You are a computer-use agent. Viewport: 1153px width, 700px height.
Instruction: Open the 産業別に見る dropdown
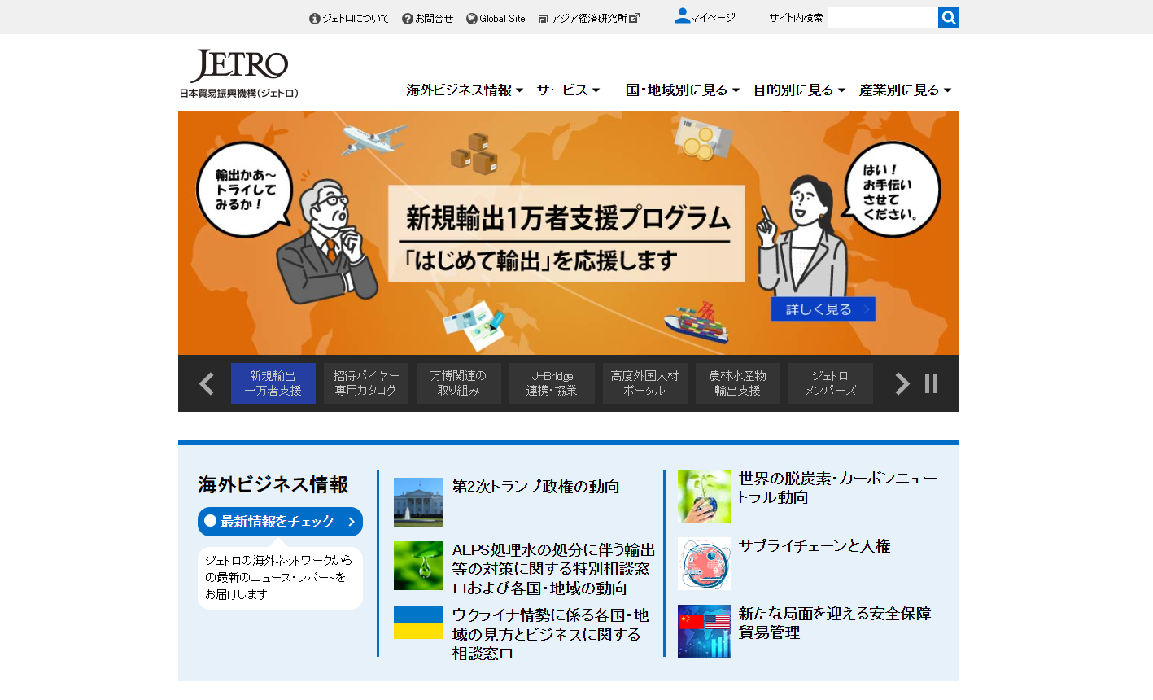click(x=903, y=90)
